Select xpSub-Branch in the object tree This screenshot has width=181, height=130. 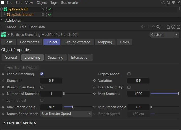point(22,15)
